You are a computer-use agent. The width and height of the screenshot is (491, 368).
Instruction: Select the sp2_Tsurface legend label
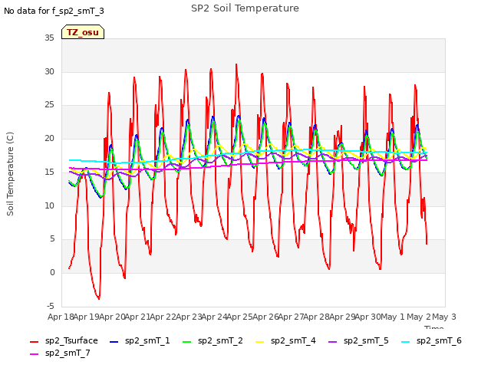71,340
